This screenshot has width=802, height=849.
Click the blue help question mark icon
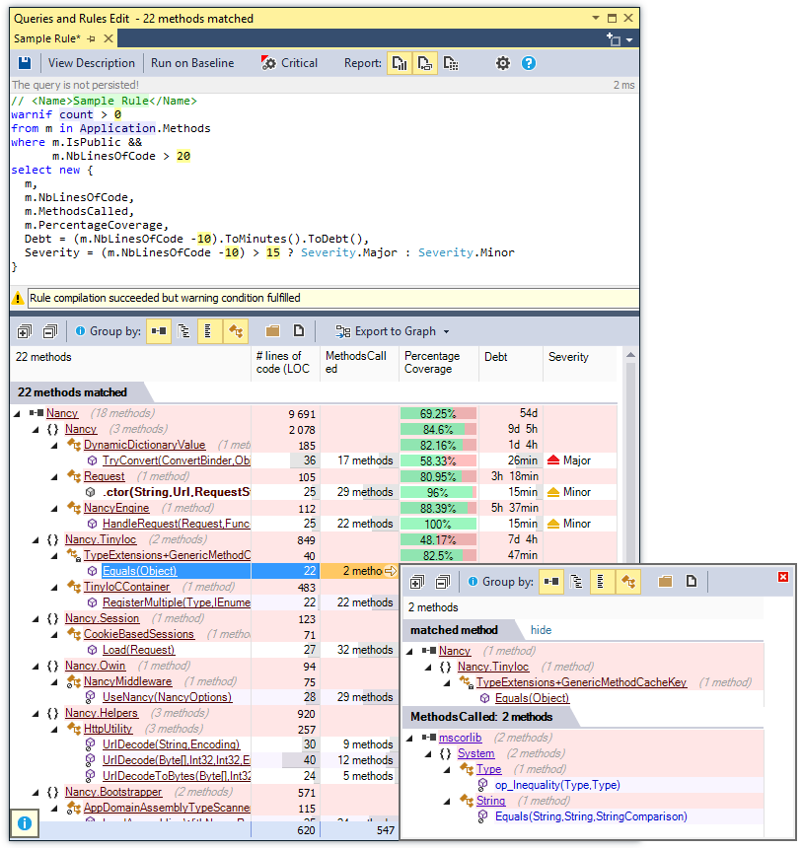[529, 63]
